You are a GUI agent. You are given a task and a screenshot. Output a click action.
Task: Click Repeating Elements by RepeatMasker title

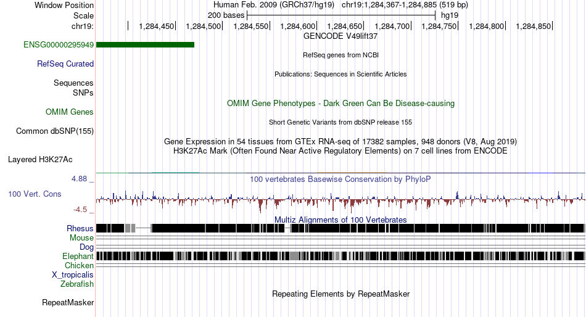click(x=340, y=294)
